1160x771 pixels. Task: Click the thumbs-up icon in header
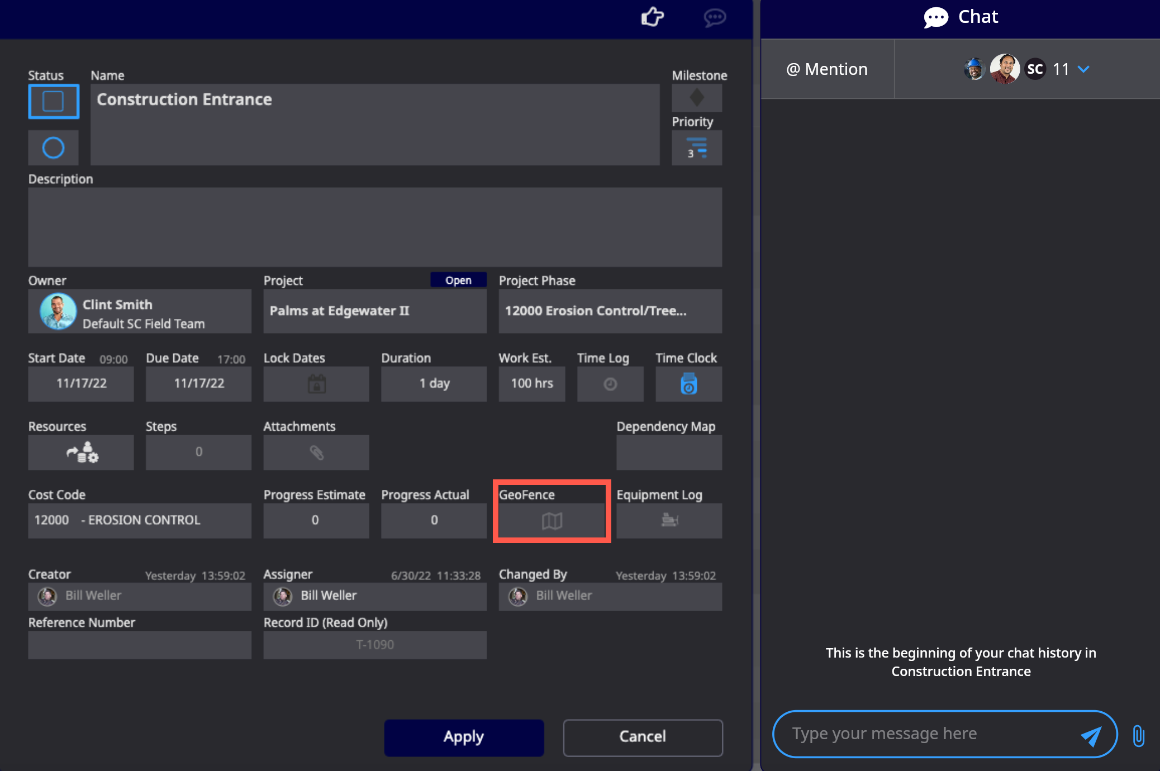[652, 17]
